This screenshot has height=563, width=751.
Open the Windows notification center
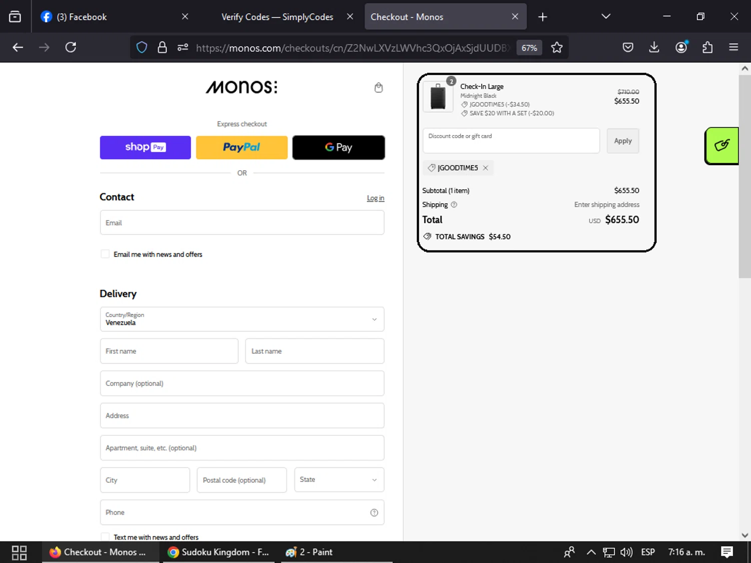point(727,552)
